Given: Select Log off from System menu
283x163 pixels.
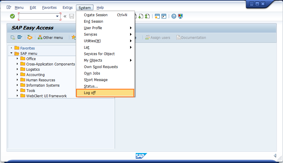Looking at the screenshot, I should [x=105, y=93].
